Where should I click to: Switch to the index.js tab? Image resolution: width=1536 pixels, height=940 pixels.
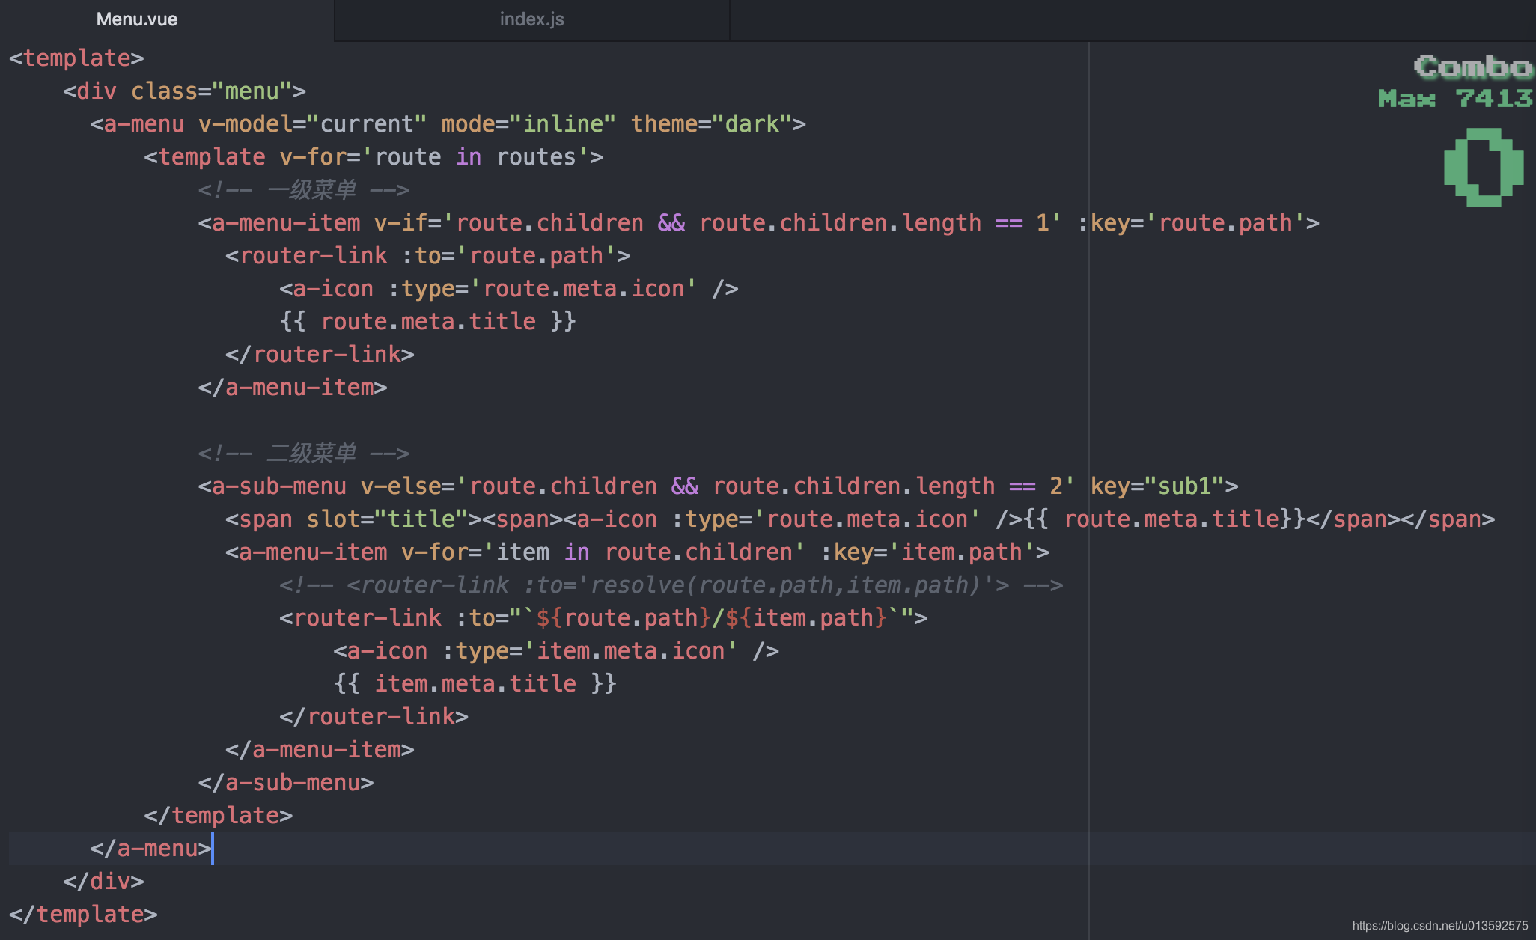[x=531, y=19]
